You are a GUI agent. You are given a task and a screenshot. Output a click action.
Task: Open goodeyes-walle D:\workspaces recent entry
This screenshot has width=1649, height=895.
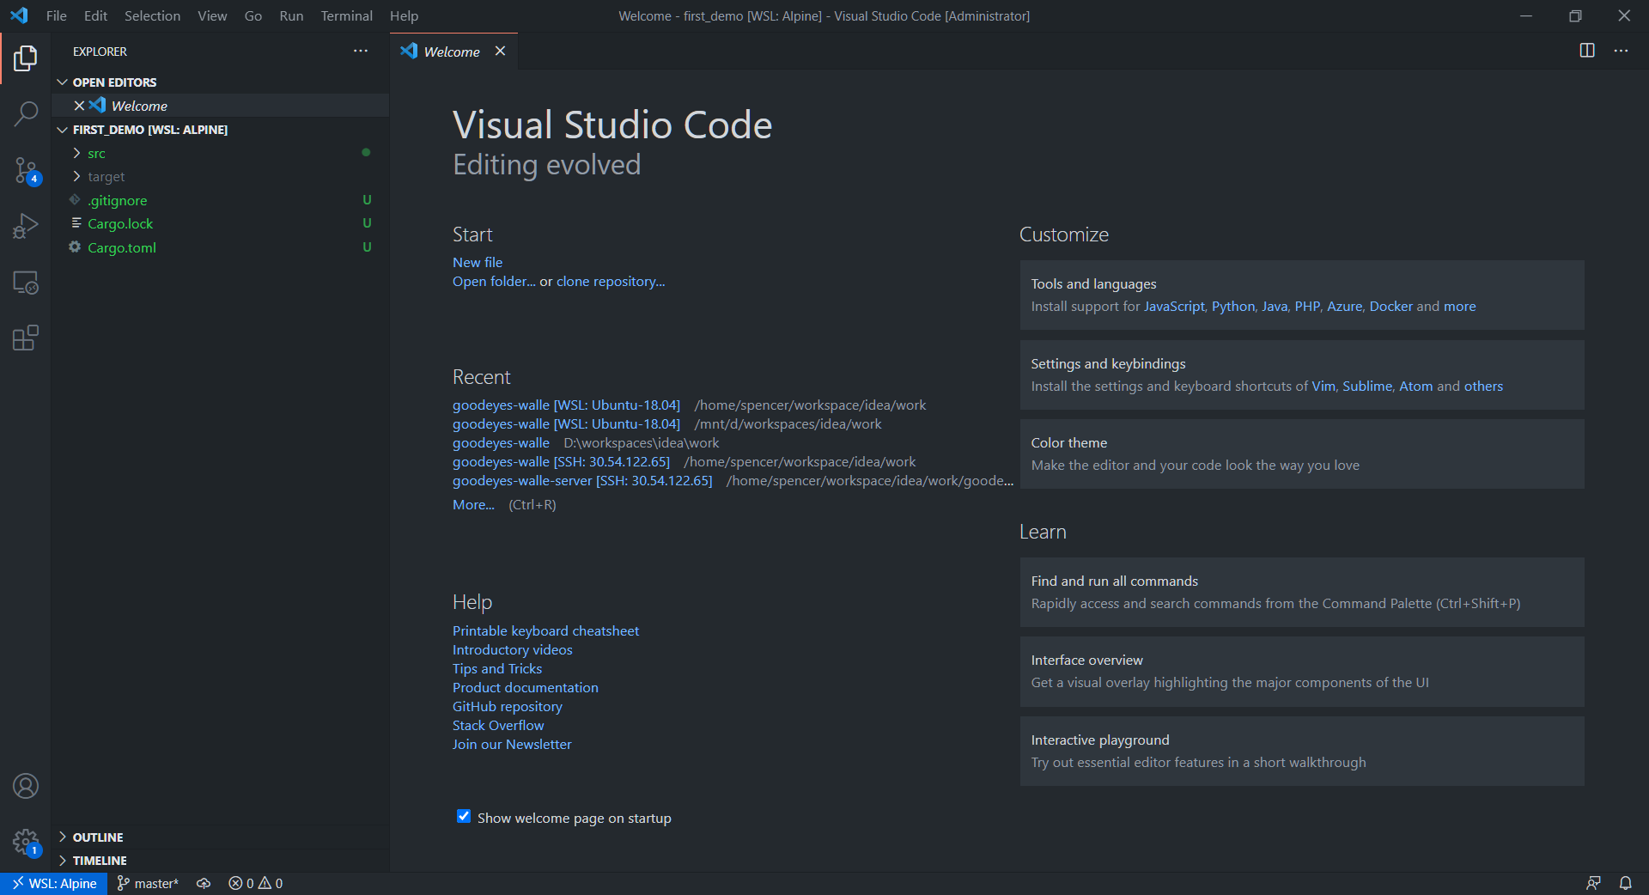click(x=501, y=443)
